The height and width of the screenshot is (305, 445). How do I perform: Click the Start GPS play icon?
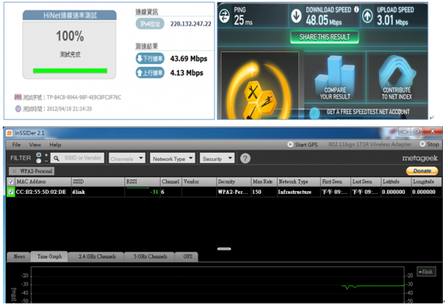(290, 145)
